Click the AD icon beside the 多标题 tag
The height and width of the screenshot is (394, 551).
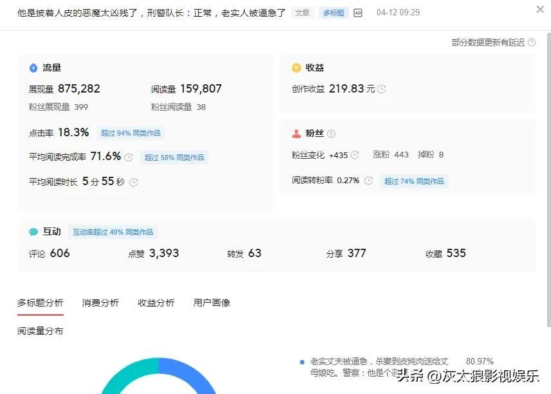click(x=358, y=13)
